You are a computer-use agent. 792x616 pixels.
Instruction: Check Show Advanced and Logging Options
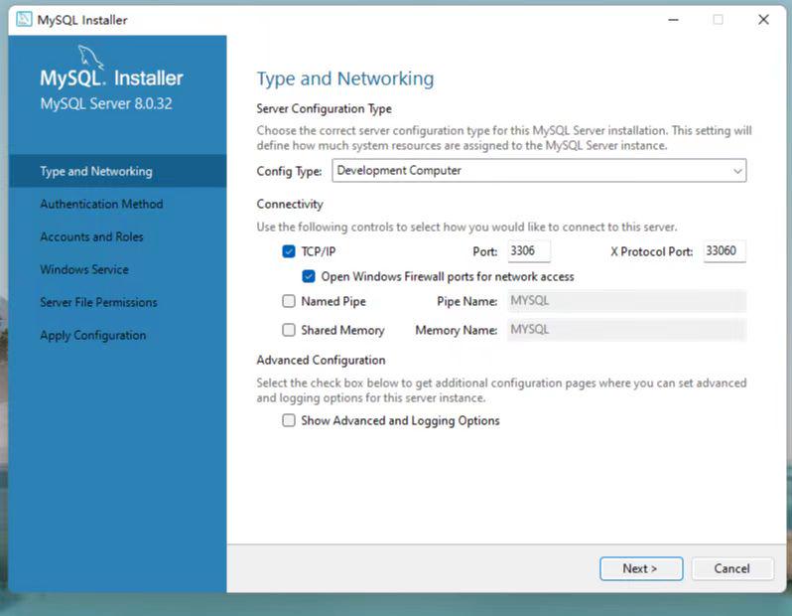289,421
